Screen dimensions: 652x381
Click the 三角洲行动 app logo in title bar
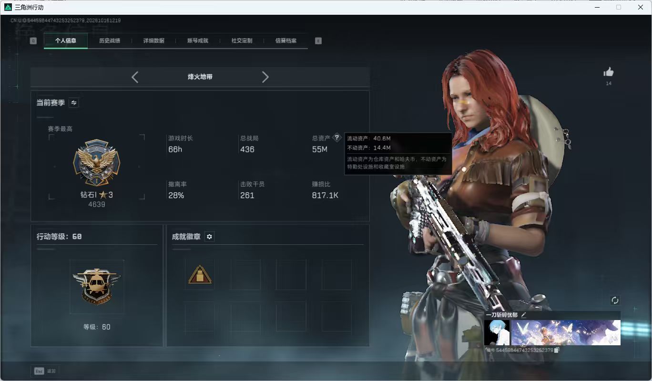[x=8, y=7]
